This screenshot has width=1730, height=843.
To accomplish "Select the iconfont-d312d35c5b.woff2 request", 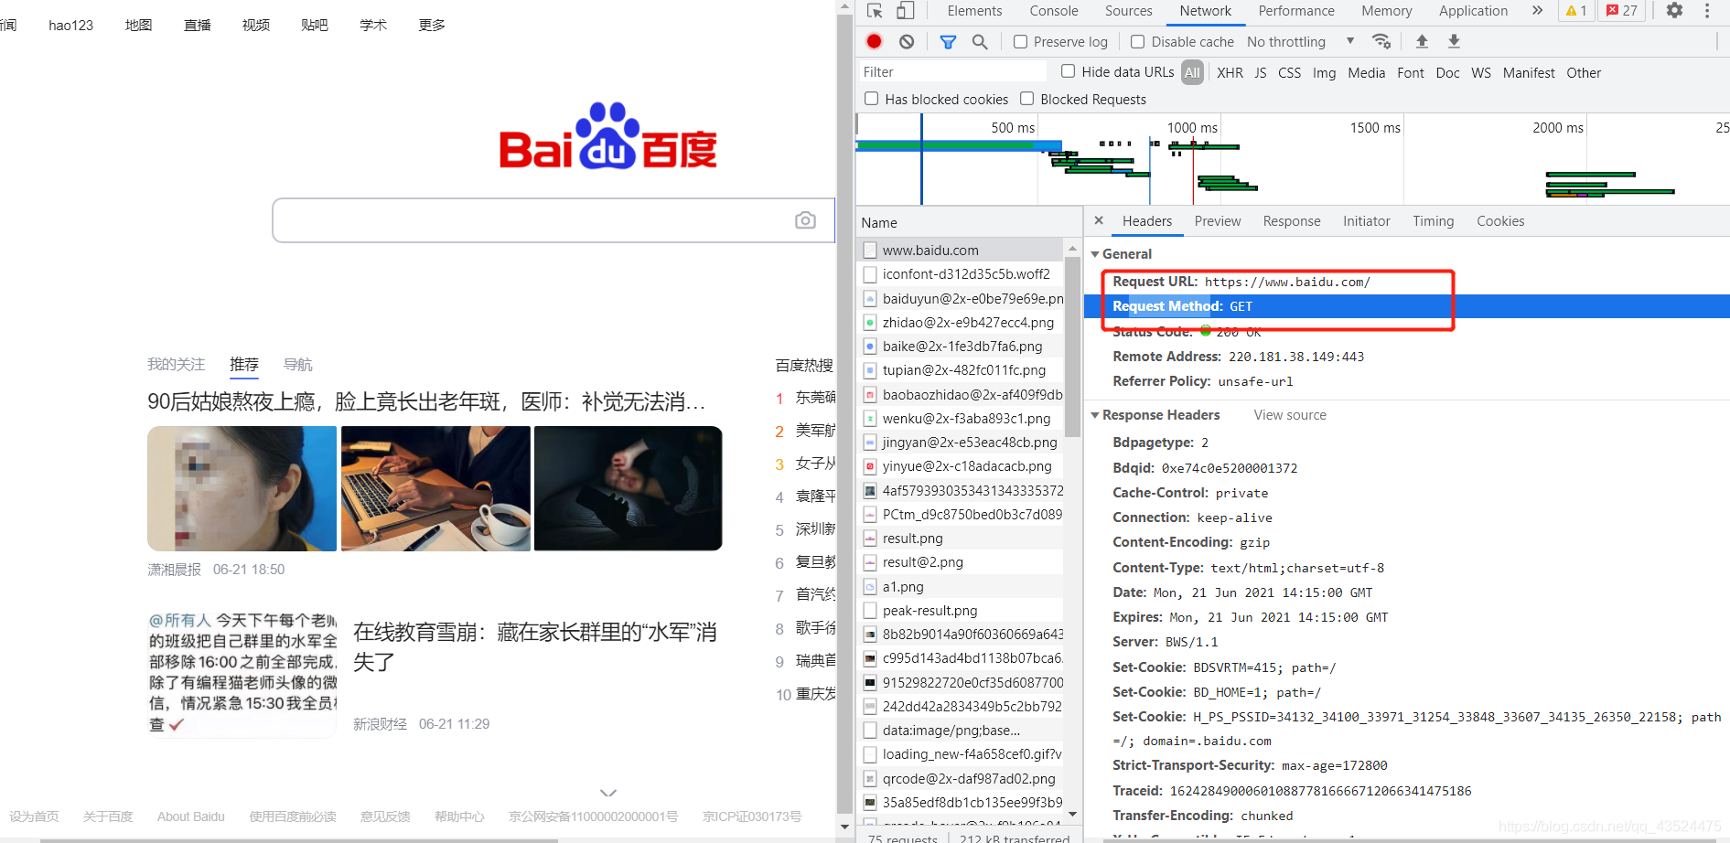I will point(961,274).
